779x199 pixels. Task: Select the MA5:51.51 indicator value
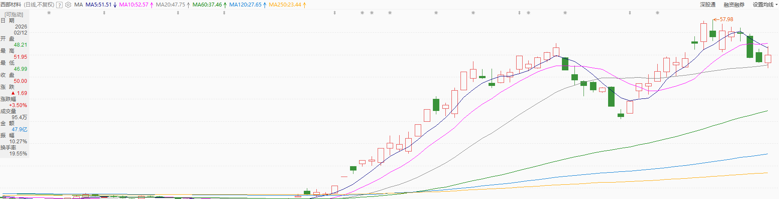(98, 5)
